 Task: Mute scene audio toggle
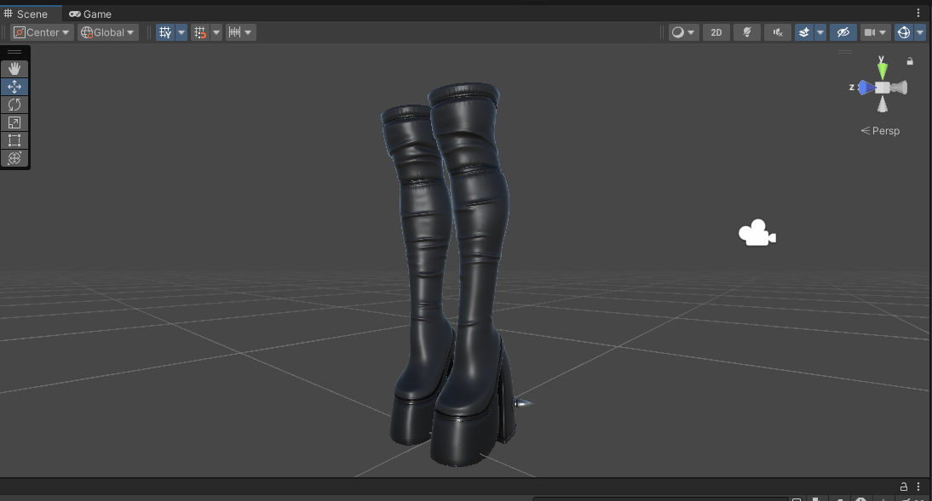click(x=778, y=32)
